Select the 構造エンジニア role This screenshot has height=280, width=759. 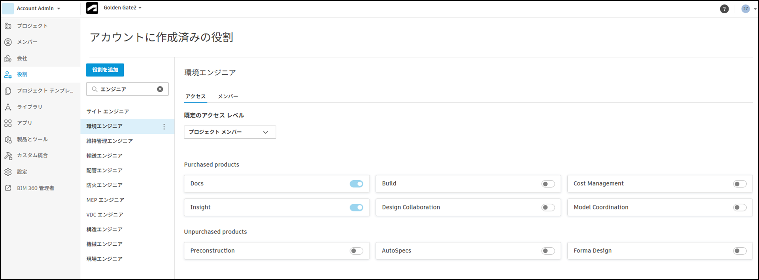point(104,230)
